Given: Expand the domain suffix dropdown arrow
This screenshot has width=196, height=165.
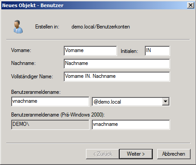Looking at the screenshot, I should tap(166, 102).
